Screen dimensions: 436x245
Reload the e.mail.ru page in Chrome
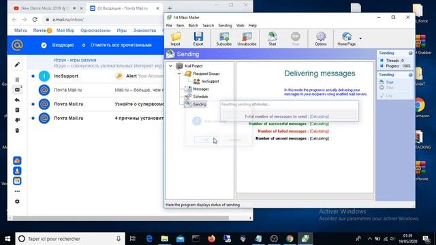tap(35, 20)
